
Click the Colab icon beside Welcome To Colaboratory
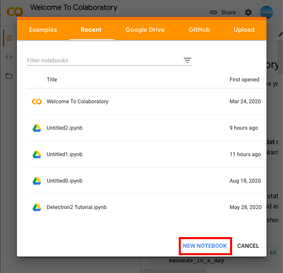coord(37,102)
